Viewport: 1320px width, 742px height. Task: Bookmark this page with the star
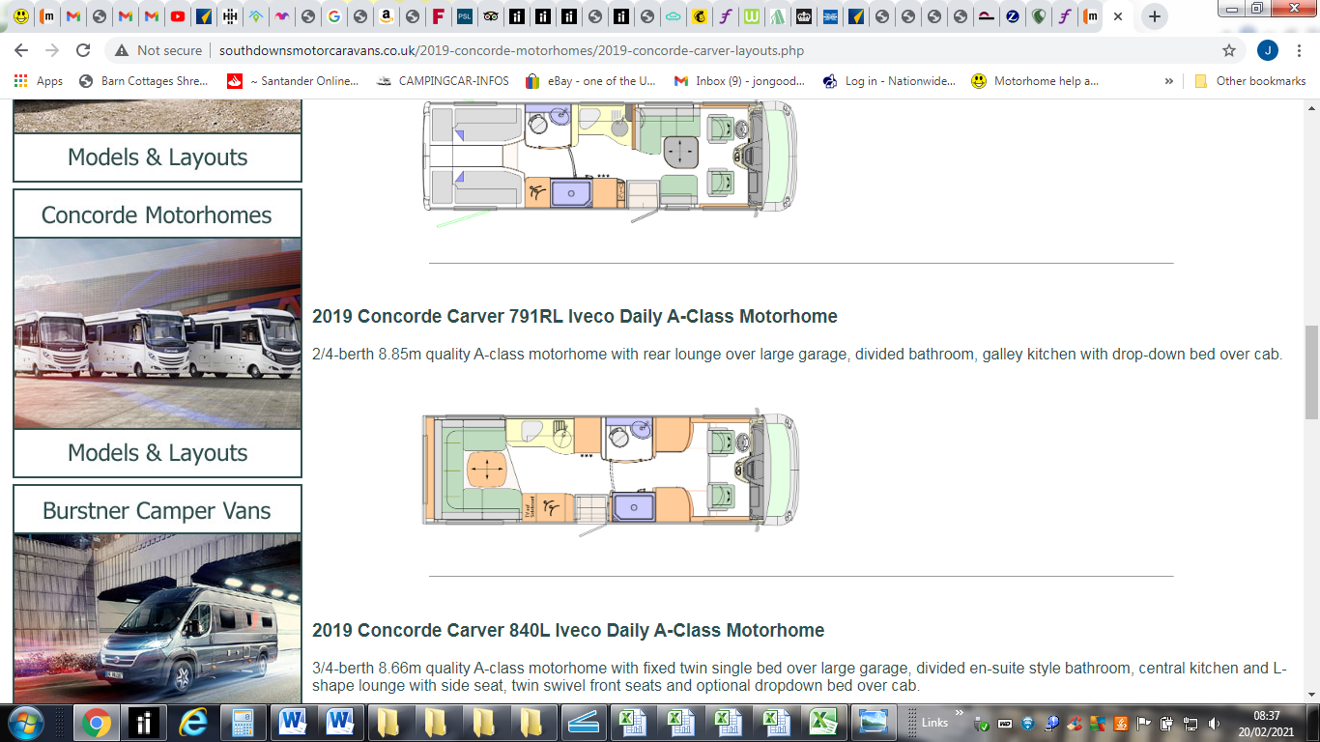1229,50
